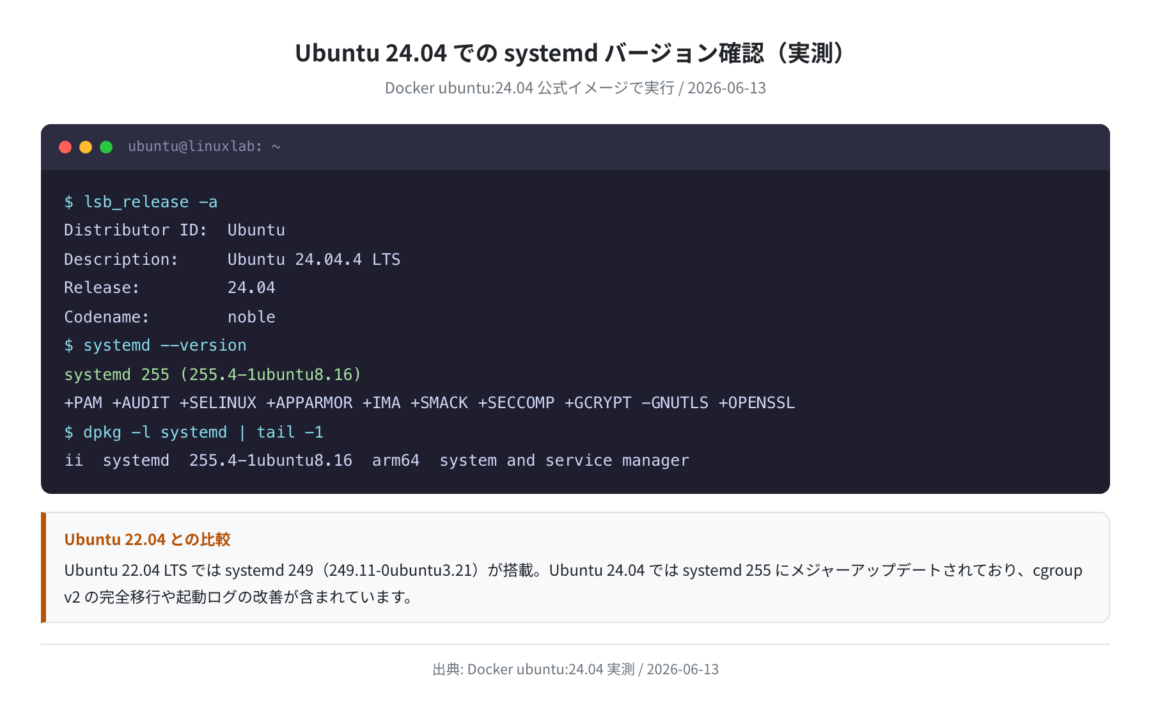Click the "-GNUTLS" disabled build flag
Screen dimensions: 1151x705
point(675,403)
